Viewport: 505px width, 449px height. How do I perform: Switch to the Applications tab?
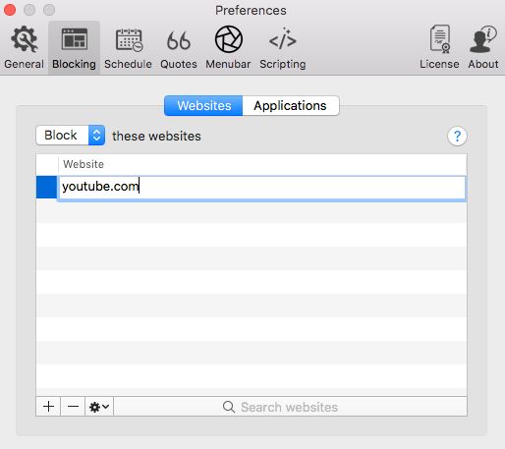291,106
